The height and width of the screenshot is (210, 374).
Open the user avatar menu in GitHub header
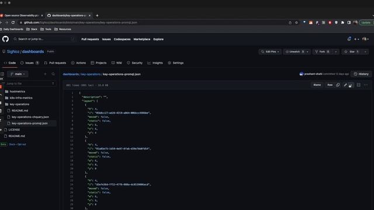click(365, 39)
